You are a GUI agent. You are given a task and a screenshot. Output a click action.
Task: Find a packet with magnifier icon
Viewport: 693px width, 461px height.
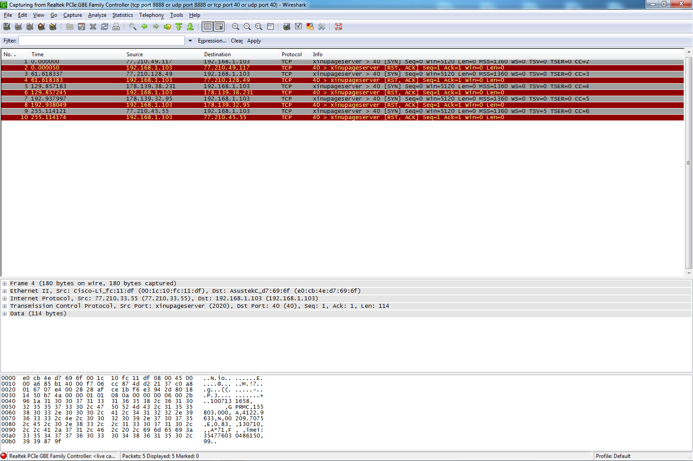[x=133, y=27]
